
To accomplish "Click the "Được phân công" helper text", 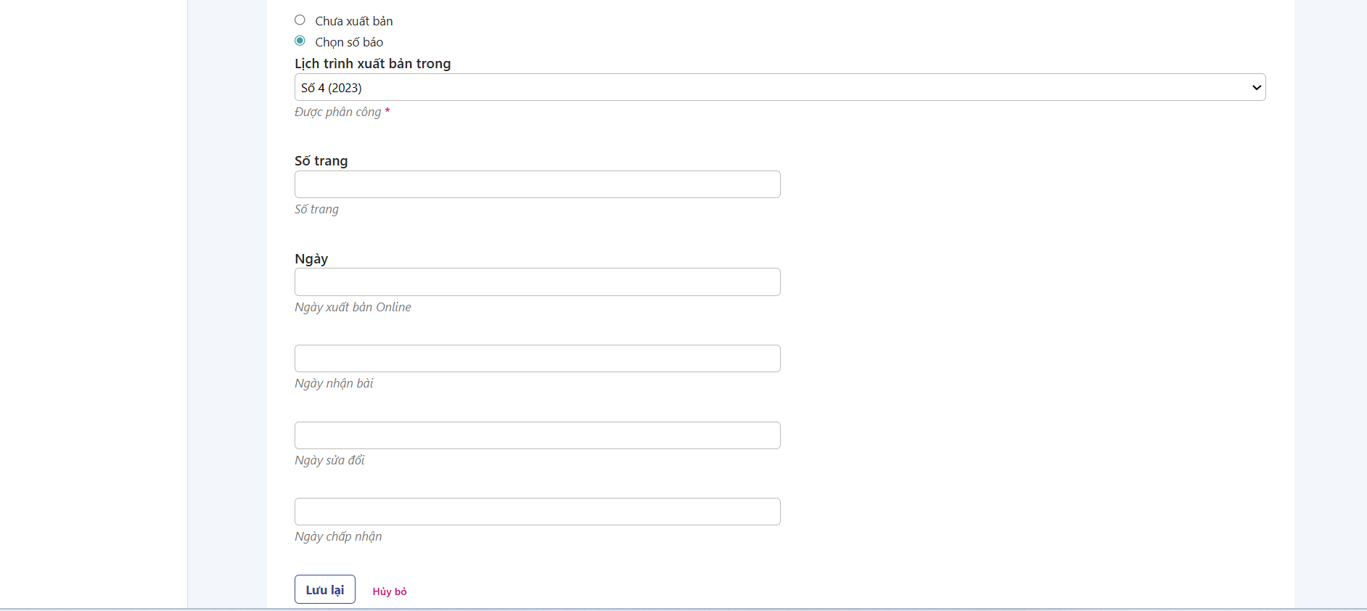I will click(x=337, y=112).
